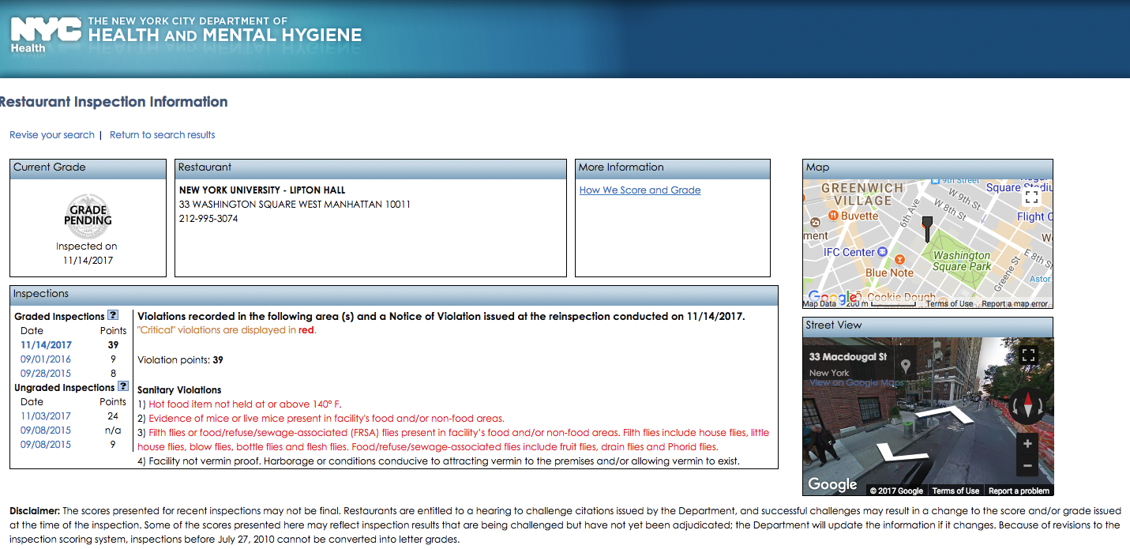The image size is (1130, 549).
Task: Click the Map Data label on the map
Action: [x=819, y=304]
